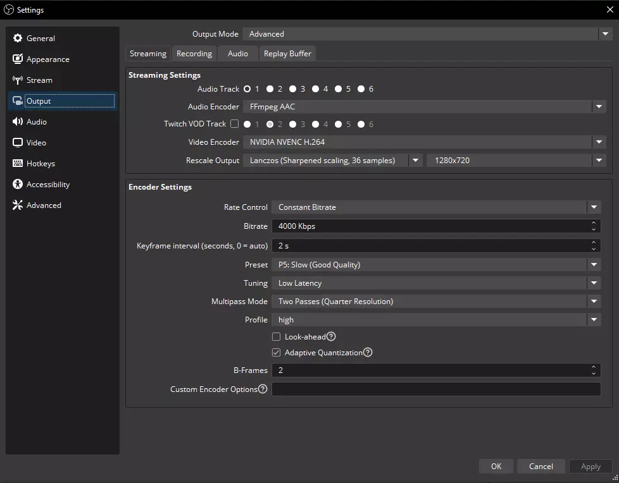This screenshot has width=619, height=483.
Task: Select Audio Track 3 radio button
Action: pos(292,89)
